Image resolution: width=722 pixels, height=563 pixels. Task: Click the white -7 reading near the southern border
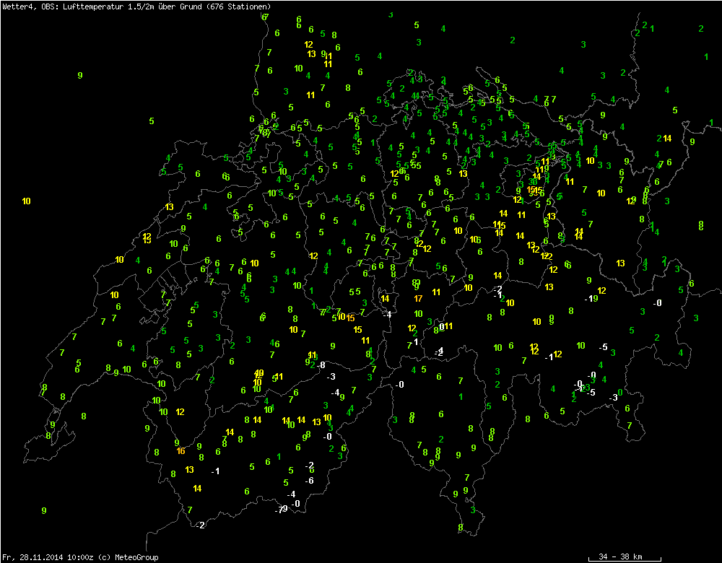pyautogui.click(x=278, y=510)
